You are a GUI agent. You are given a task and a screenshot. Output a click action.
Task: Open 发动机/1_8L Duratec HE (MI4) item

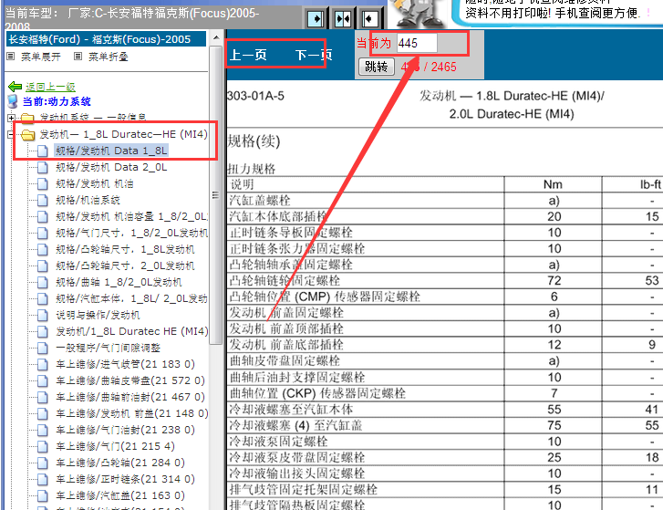pos(132,331)
